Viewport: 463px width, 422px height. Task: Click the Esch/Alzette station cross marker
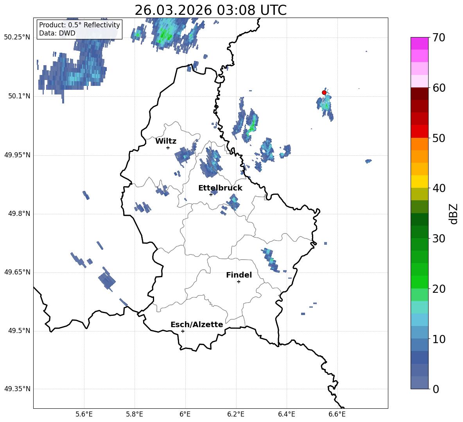pos(183,331)
